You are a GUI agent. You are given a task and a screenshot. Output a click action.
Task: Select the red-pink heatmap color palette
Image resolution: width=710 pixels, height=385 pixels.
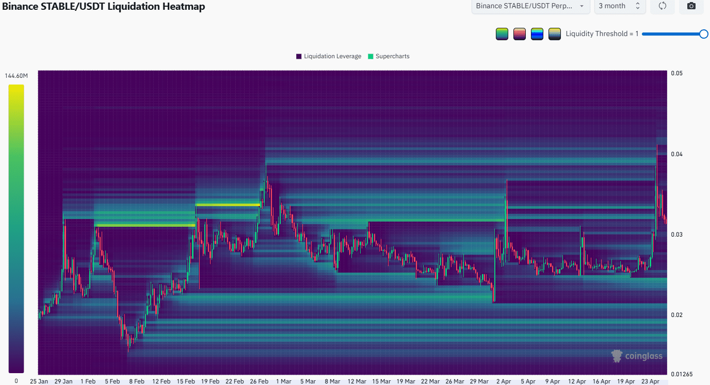519,34
